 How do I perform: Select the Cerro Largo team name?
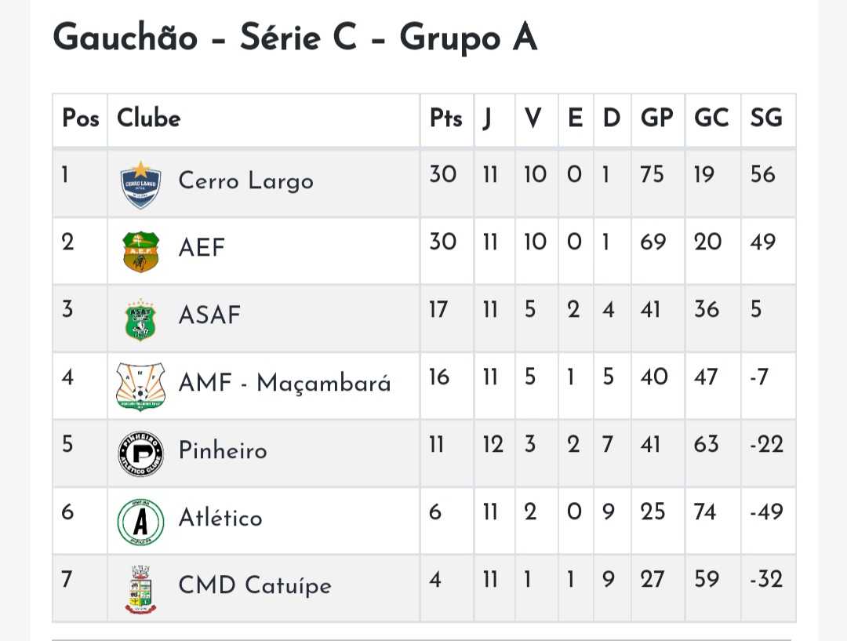245,181
